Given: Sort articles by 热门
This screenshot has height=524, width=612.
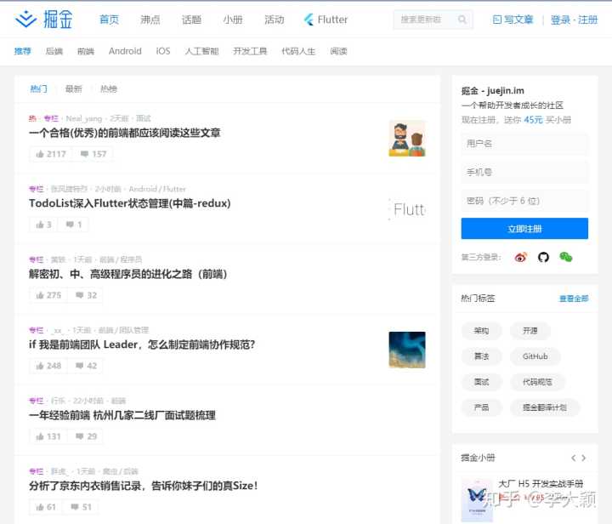Looking at the screenshot, I should click(x=38, y=89).
